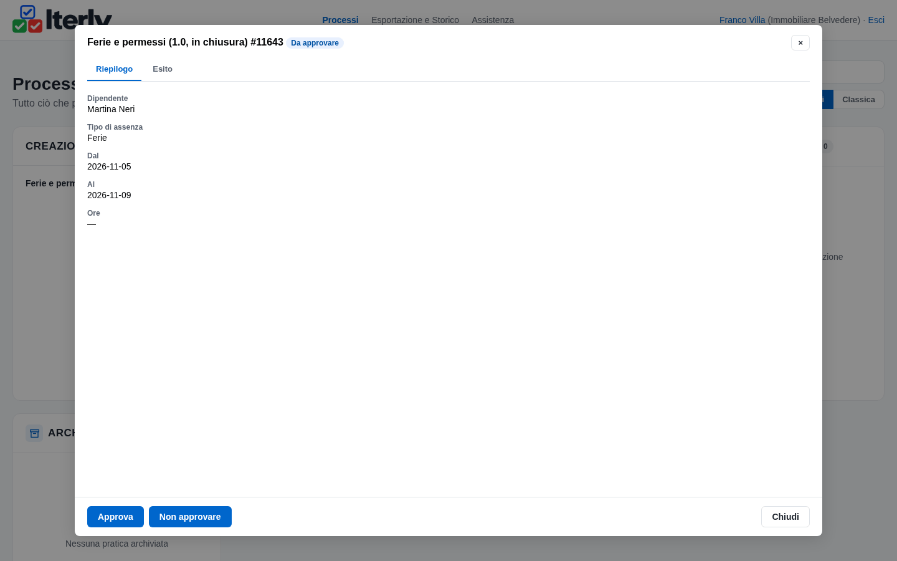Switch to the Classica view
Image resolution: width=897 pixels, height=561 pixels.
[x=858, y=100]
